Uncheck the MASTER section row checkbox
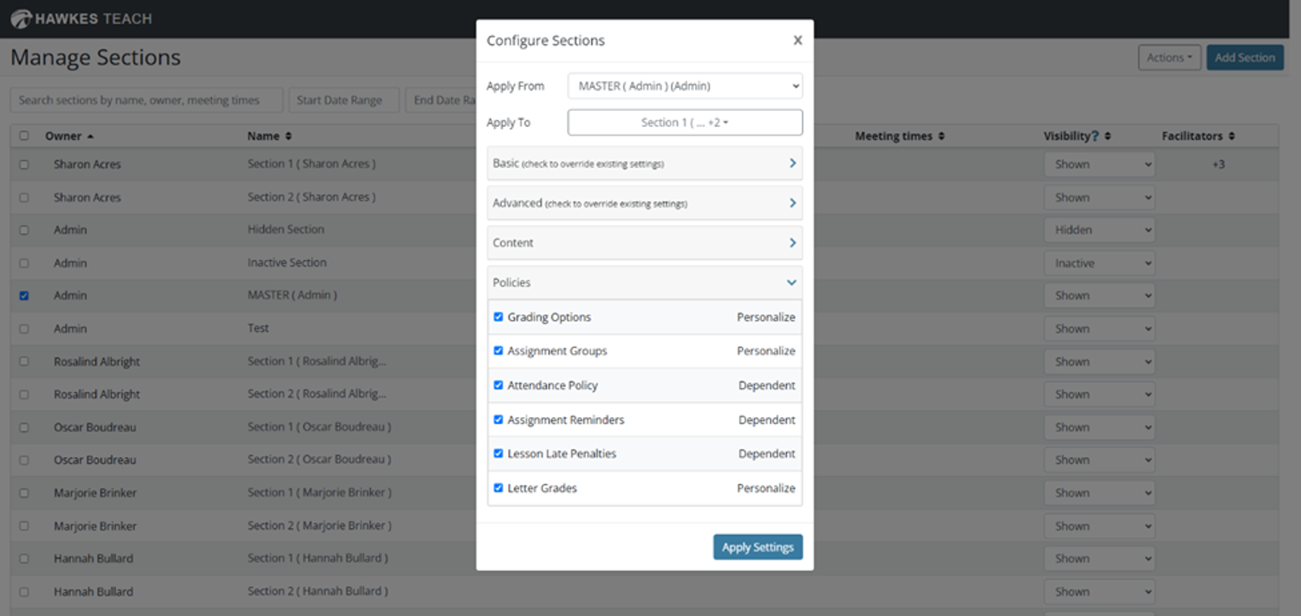Screen dimensions: 1301x616 click(24, 296)
